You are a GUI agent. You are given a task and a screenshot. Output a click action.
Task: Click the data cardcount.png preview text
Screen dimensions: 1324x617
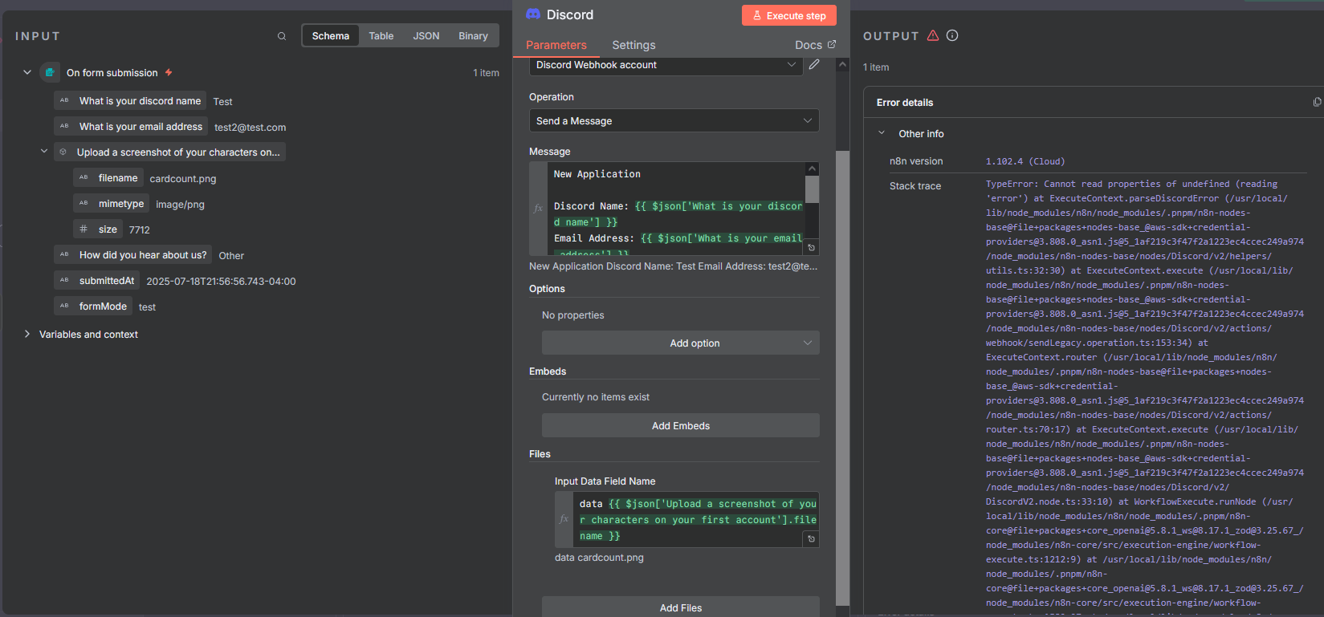(599, 558)
